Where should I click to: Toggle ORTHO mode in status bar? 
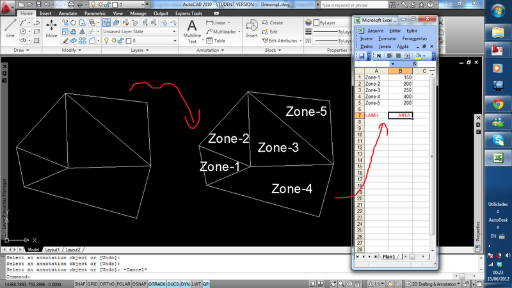tap(107, 284)
